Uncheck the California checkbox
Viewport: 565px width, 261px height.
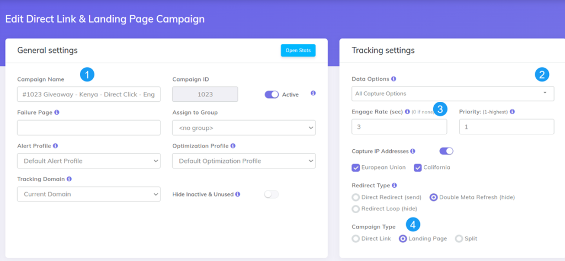(x=418, y=167)
